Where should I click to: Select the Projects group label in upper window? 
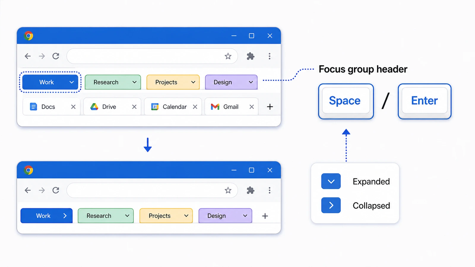[x=166, y=82]
